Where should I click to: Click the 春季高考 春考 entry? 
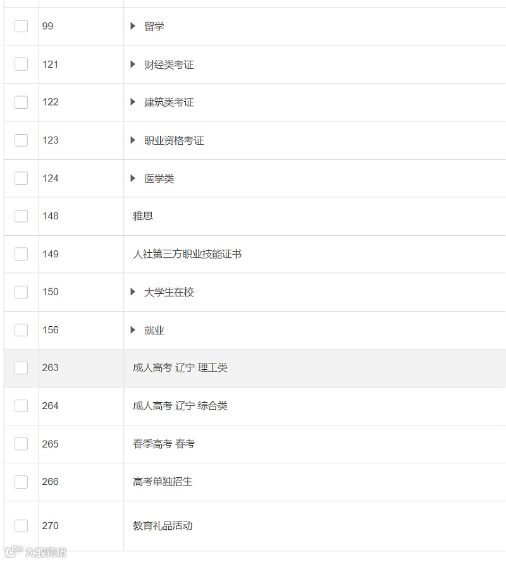click(164, 444)
